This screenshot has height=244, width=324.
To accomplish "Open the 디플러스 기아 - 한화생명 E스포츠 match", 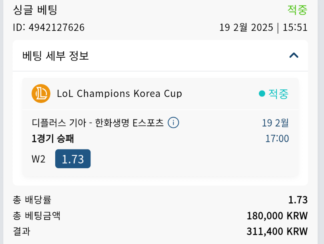I will pos(98,123).
